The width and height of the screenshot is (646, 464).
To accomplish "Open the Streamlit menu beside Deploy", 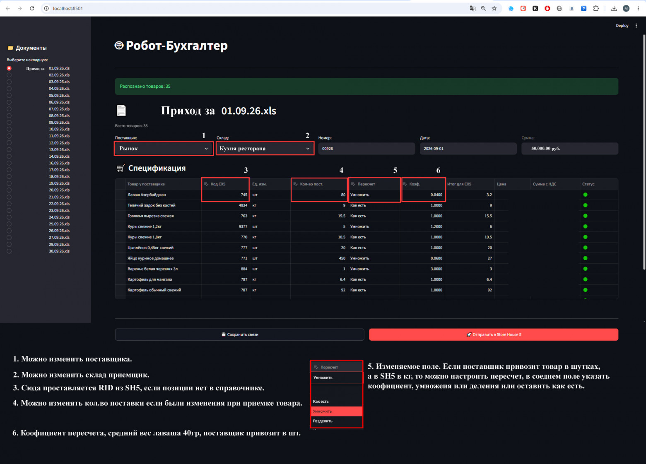I will (636, 26).
